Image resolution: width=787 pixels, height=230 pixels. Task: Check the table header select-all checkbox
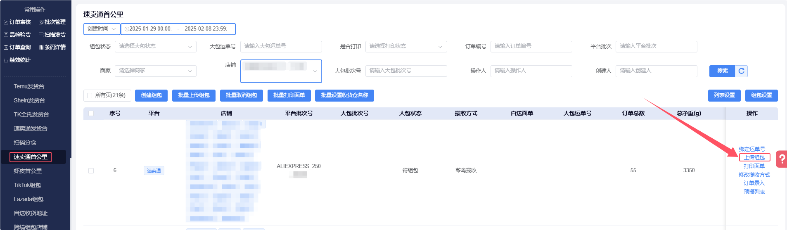point(91,113)
